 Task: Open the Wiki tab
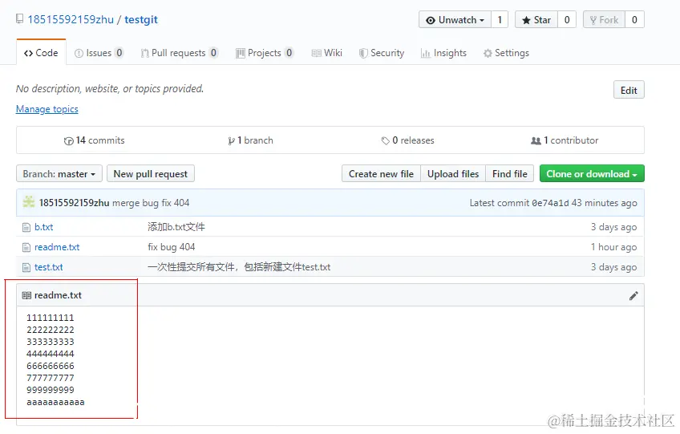coord(327,53)
